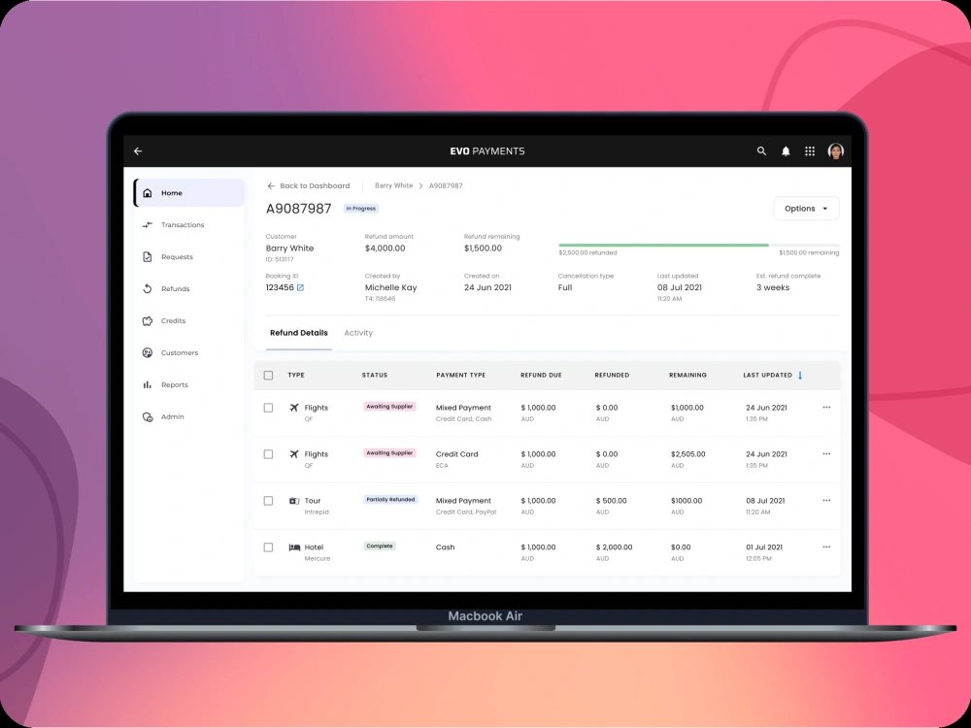Select checkbox for the Hotel row

pos(268,547)
